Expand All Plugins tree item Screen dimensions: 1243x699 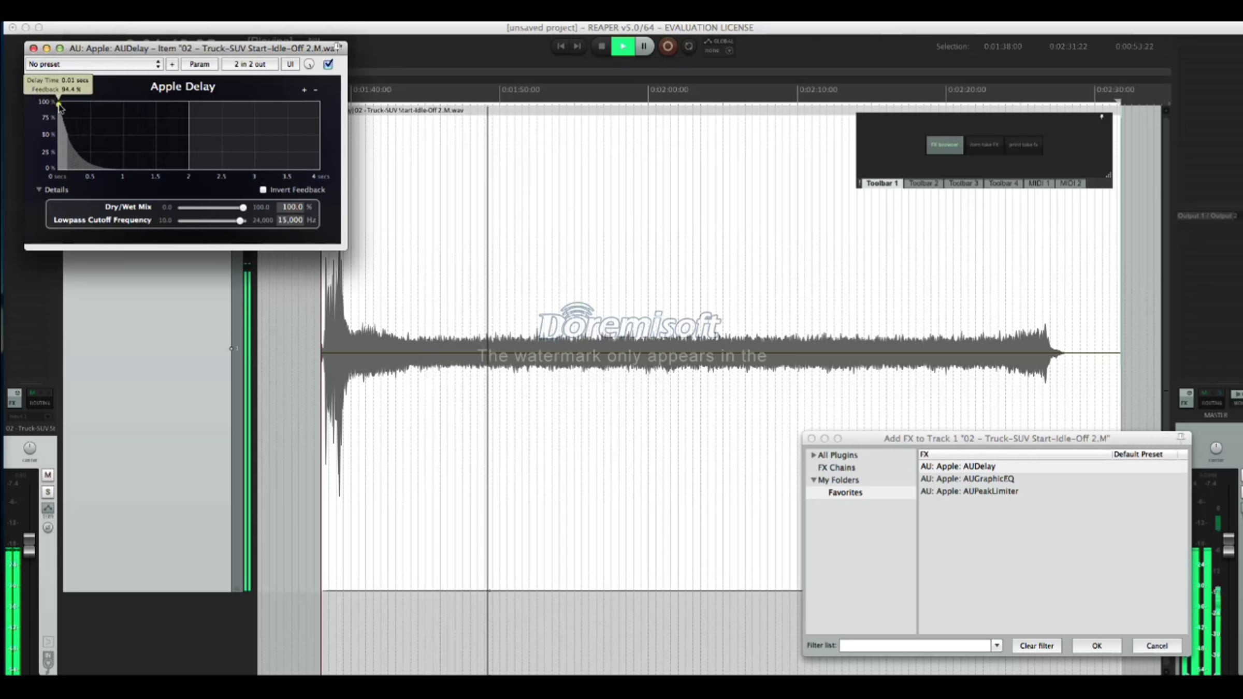[814, 455]
